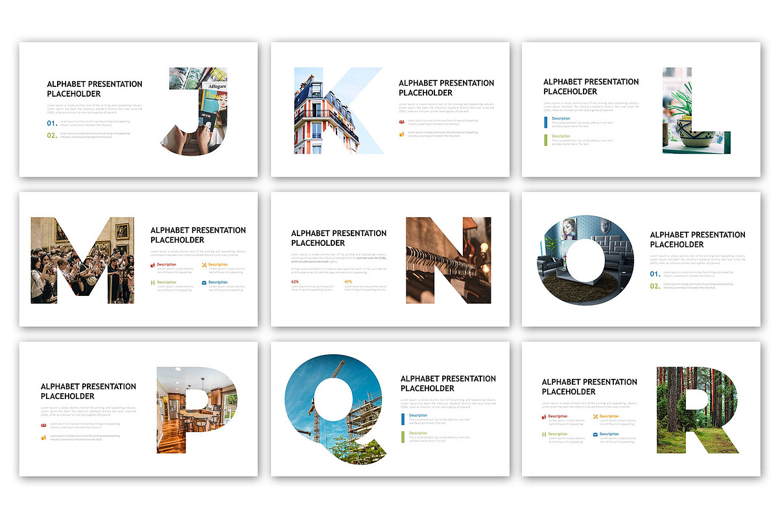The width and height of the screenshot is (778, 519).
Task: Click the "47%" figure on the N slide
Action: pos(349,282)
